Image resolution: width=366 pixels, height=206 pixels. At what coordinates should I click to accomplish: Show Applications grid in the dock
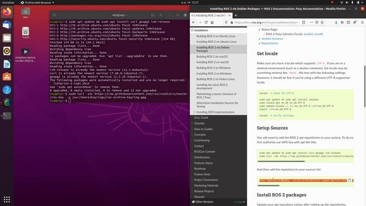coord(7,199)
